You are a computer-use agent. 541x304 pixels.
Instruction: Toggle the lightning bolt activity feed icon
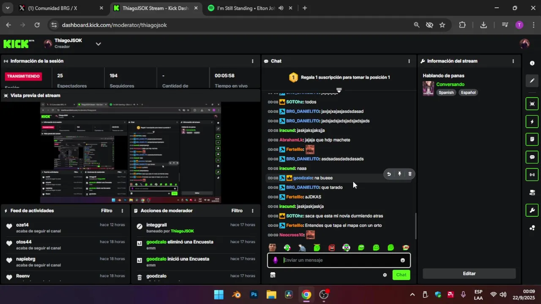pyautogui.click(x=532, y=122)
